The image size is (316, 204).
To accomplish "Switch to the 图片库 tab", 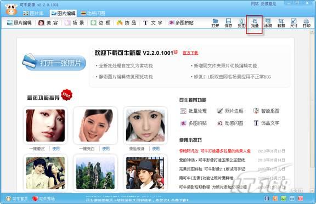I will [x=33, y=13].
